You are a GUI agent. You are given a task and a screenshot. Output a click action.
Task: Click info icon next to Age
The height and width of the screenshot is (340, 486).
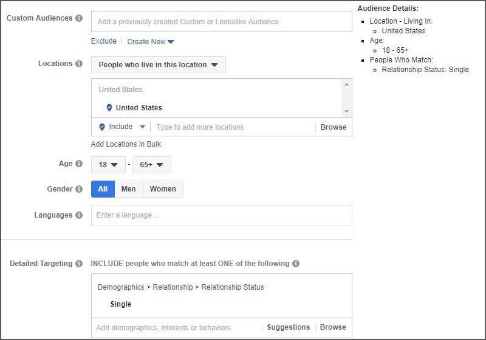click(x=79, y=164)
